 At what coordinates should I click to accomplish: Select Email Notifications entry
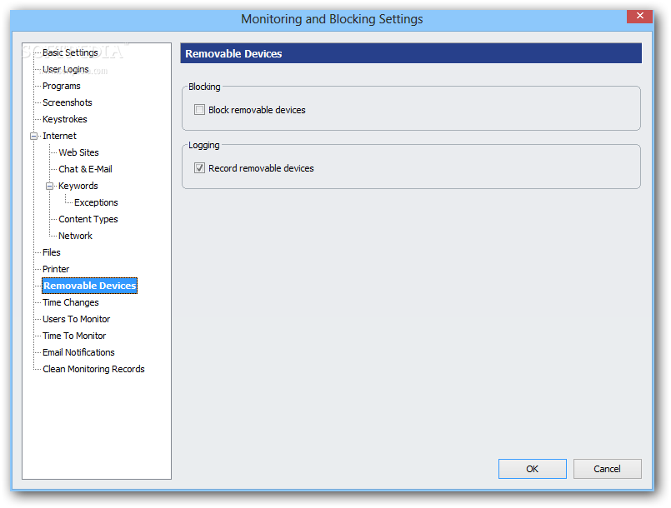pyautogui.click(x=78, y=353)
